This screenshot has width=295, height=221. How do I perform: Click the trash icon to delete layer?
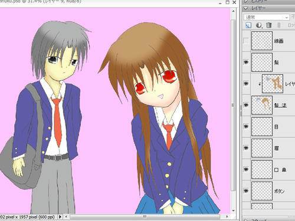(268, 25)
